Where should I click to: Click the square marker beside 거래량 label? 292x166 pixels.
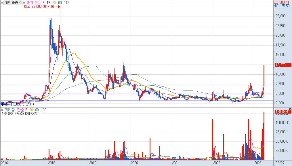tap(2, 110)
